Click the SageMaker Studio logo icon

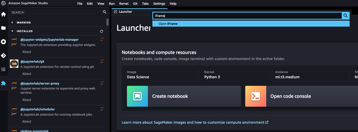(3, 3)
